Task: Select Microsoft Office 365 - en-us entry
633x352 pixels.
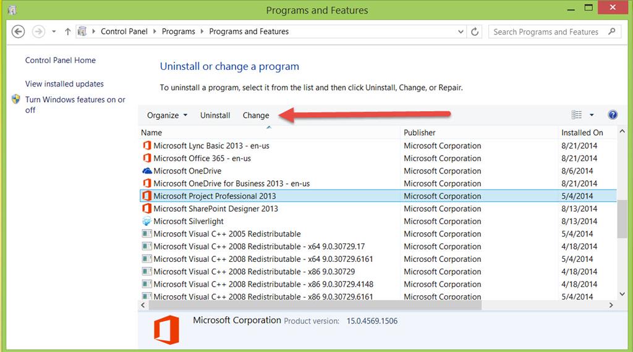Action: click(x=202, y=159)
